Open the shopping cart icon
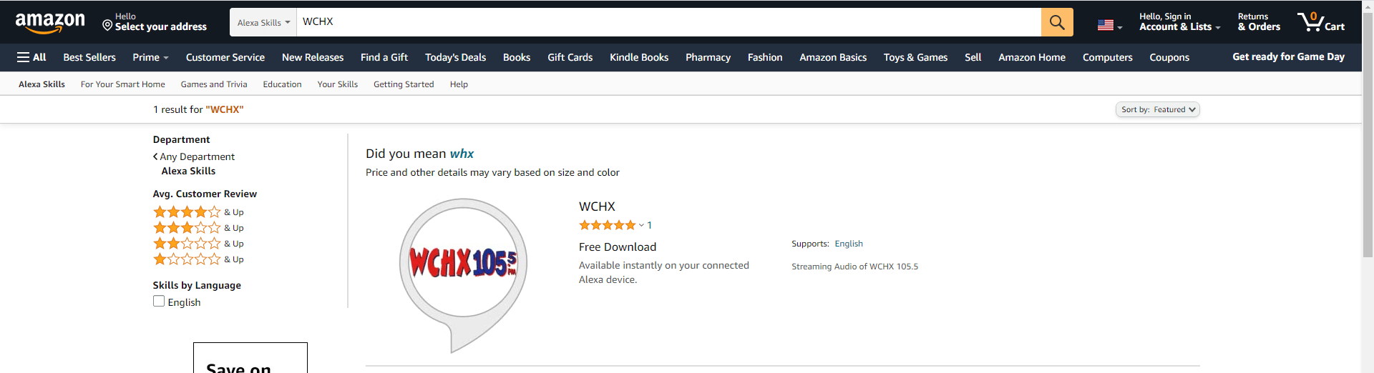This screenshot has width=1374, height=373. (1321, 22)
